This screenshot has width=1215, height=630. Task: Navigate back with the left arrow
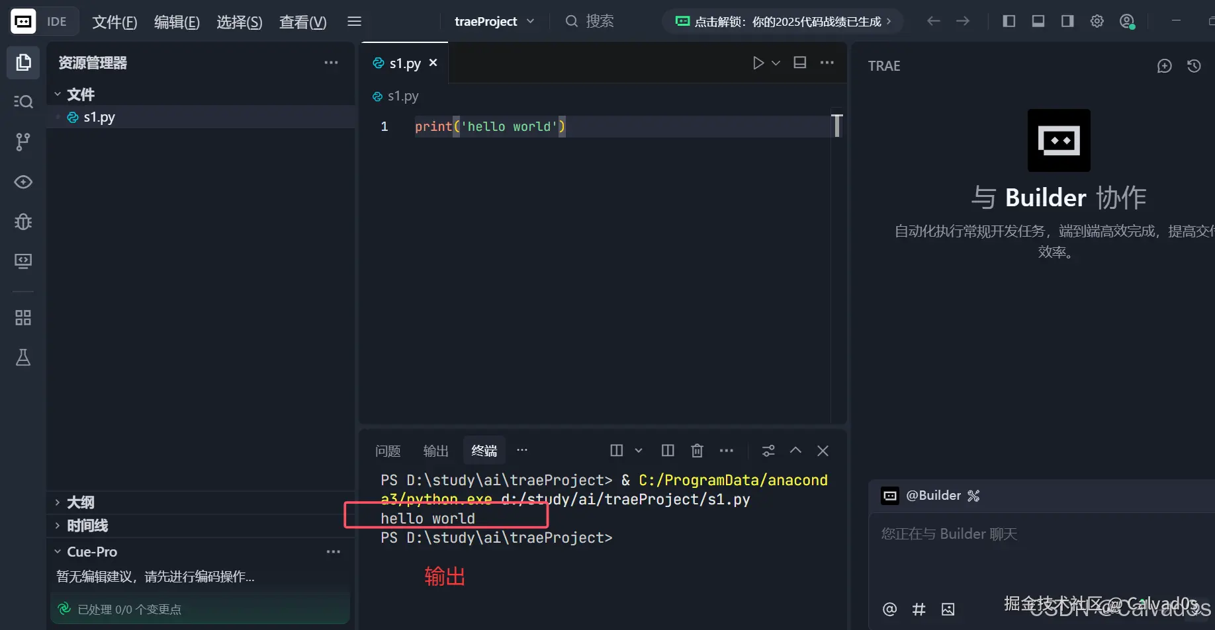pos(934,21)
